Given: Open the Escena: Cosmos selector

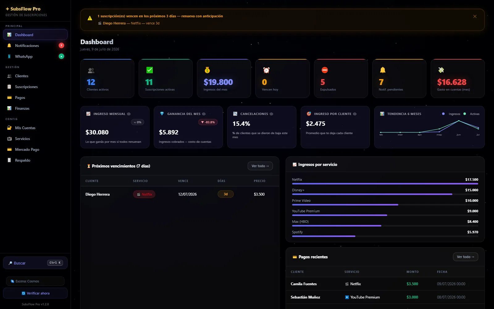Looking at the screenshot, I should pyautogui.click(x=35, y=281).
